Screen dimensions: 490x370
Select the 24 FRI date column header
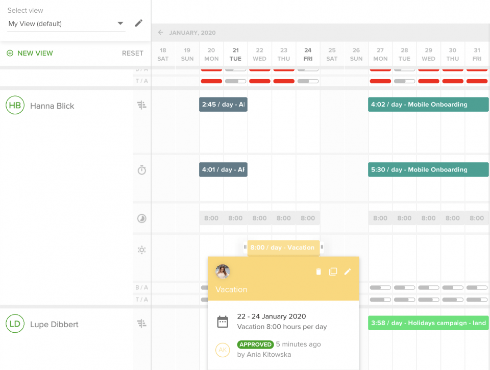coord(308,55)
